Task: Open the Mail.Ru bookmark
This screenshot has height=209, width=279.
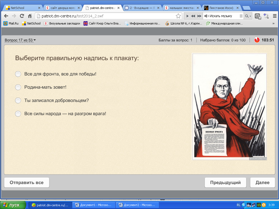Action: (x=11, y=23)
